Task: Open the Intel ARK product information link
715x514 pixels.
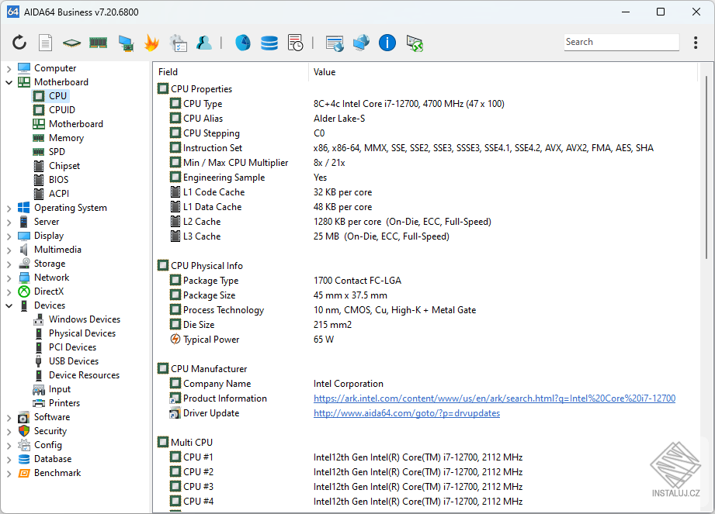Action: pyautogui.click(x=494, y=398)
